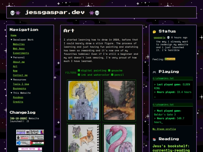Screen dimensions: 203x152
Task: Click the skull icon next to gasparjs
Action: point(168,38)
